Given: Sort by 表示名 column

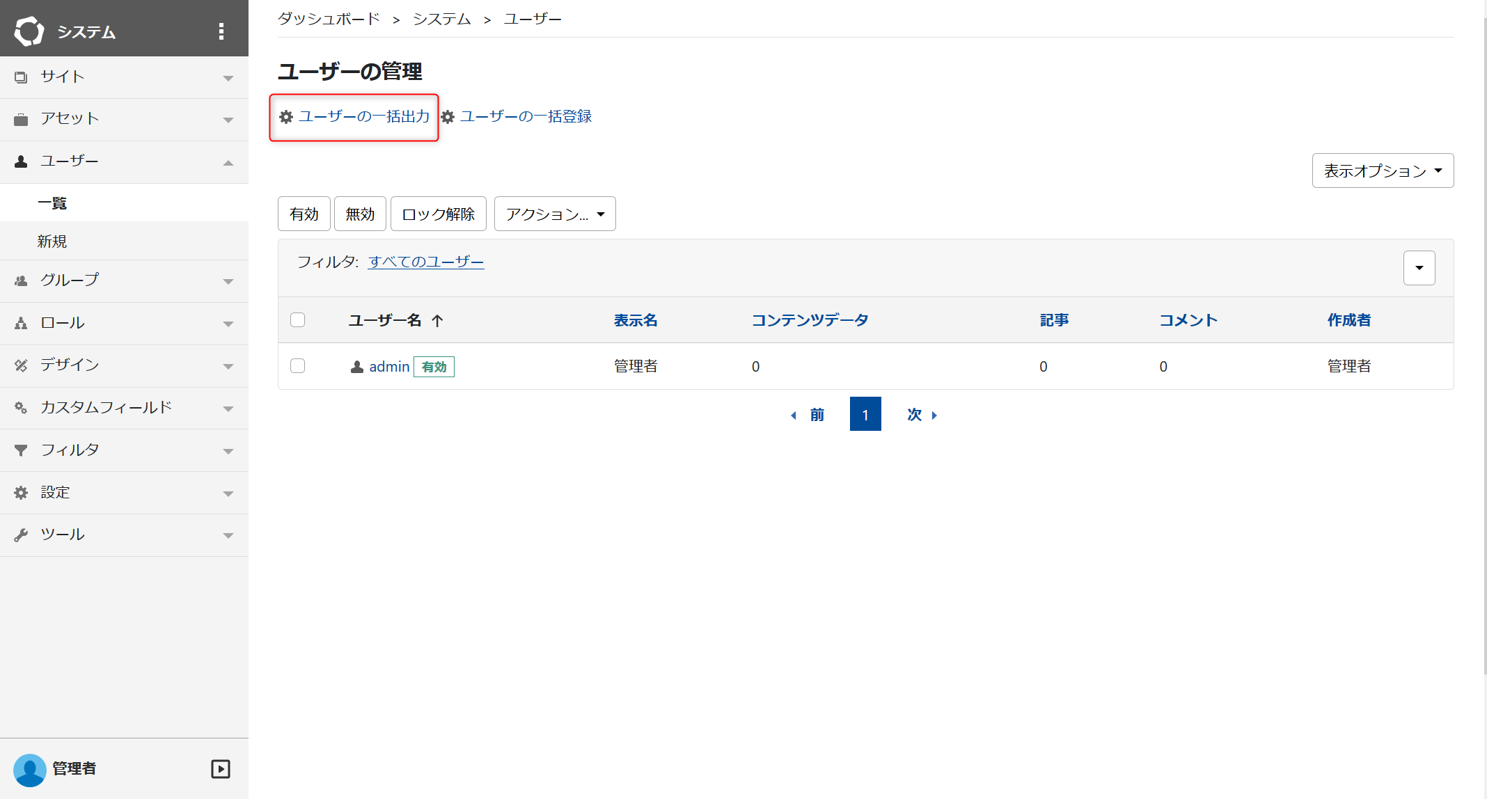Looking at the screenshot, I should [636, 320].
